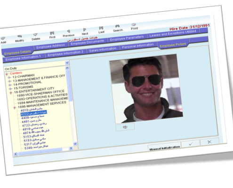
Task: Open the Salary Information tab
Action: coord(103,50)
